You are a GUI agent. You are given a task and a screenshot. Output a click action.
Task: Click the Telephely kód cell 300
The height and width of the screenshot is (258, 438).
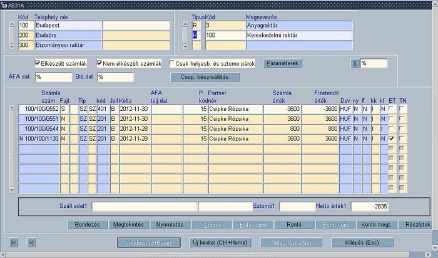[x=26, y=45]
